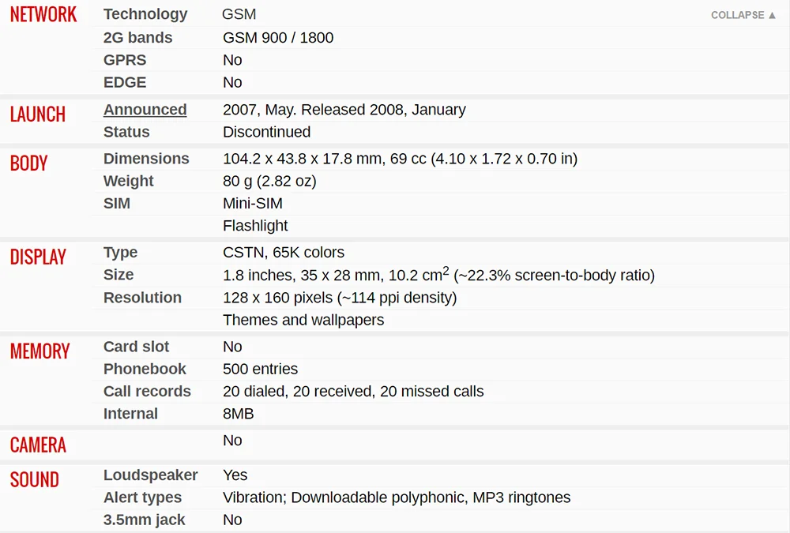The image size is (790, 533).
Task: Click the Card slot label
Action: pyautogui.click(x=136, y=347)
